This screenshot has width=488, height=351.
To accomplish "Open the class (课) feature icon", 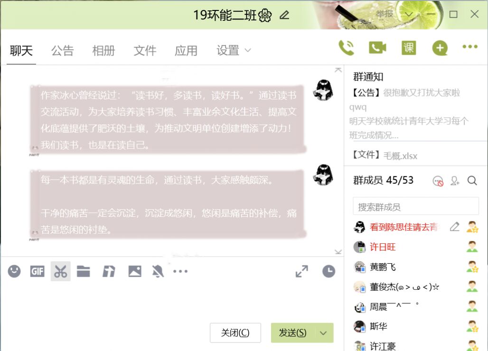I will [409, 48].
